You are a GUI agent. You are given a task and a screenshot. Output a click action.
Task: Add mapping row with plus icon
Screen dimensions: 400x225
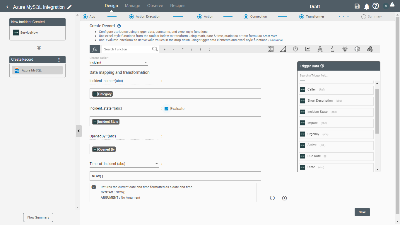(284, 198)
